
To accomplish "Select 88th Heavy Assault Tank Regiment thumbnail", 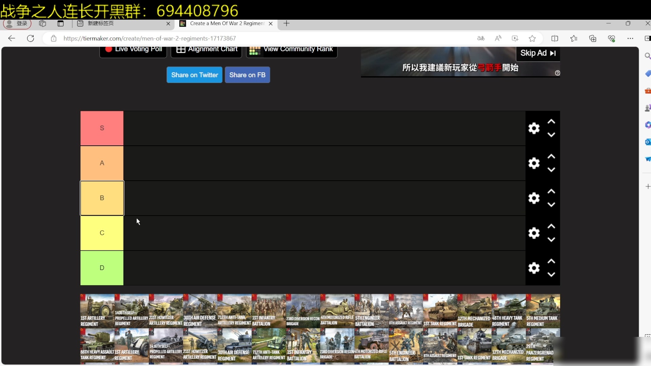I will 97,346.
